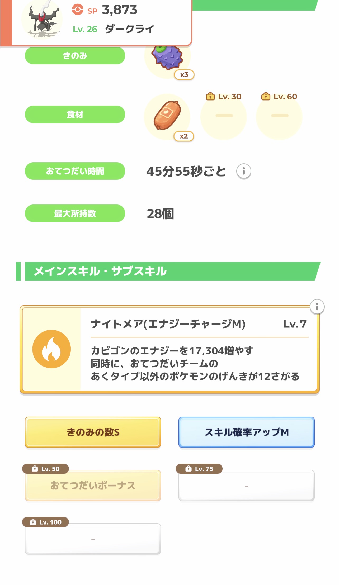The width and height of the screenshot is (339, 585).
Task: Tap the おてつだい時間 label
Action: click(75, 171)
